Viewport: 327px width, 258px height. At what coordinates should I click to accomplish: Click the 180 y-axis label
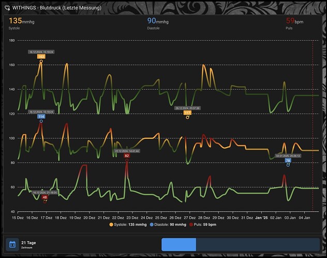click(x=12, y=40)
